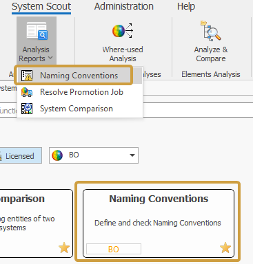Image resolution: width=253 pixels, height=264 pixels.
Task: Click the Analysis Reports icon
Action: [37, 31]
